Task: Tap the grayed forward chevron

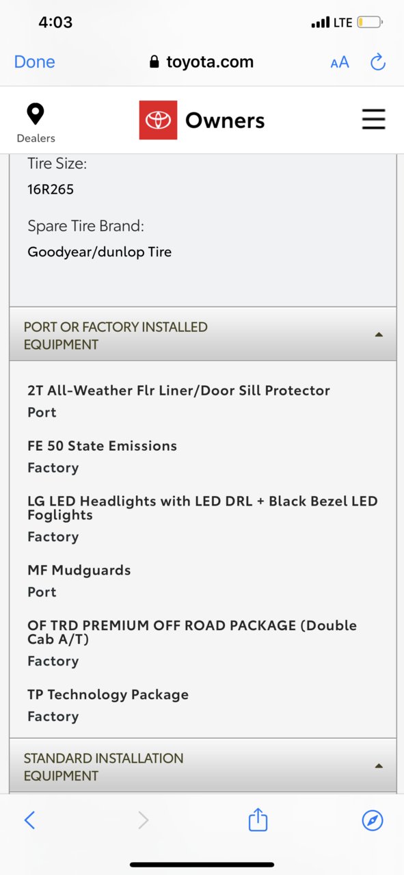Action: pyautogui.click(x=143, y=820)
